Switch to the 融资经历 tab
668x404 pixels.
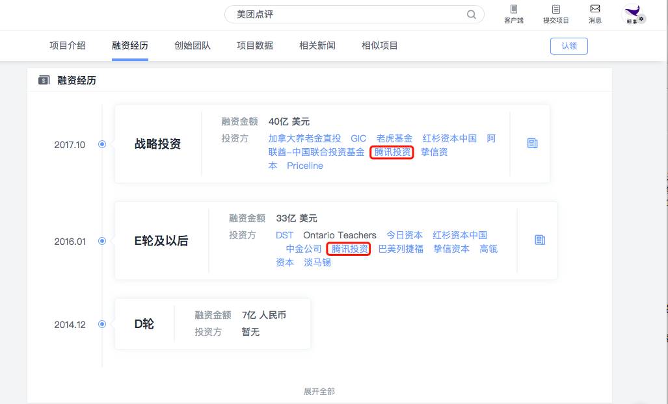click(130, 45)
